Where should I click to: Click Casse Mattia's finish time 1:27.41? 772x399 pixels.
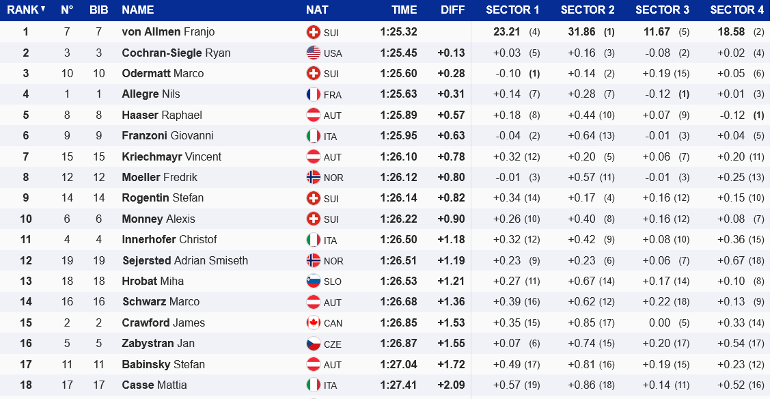(398, 385)
